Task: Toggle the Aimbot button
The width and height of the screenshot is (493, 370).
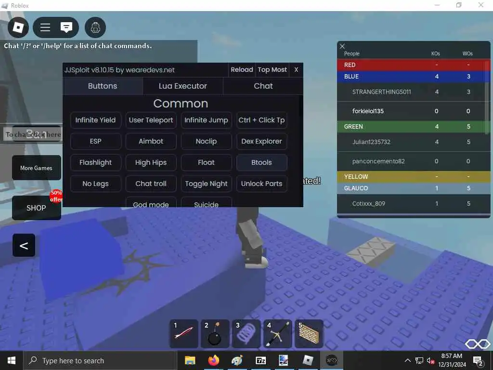Action: coord(151,141)
